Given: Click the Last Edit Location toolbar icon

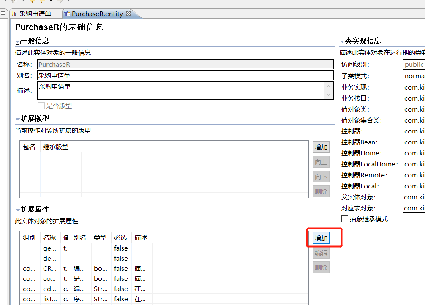Looking at the screenshot, I should [14, 2].
